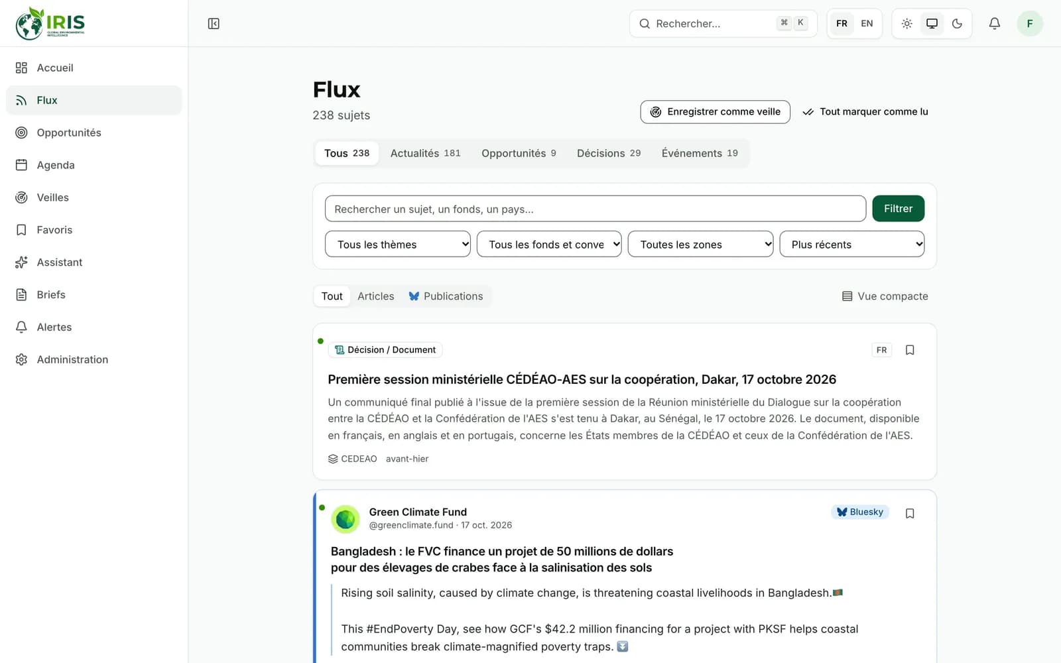
Task: Show Publications only
Action: [x=446, y=296]
